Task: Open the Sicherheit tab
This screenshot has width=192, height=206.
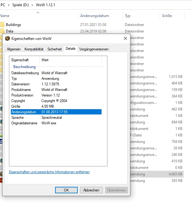Action: pos(55,49)
